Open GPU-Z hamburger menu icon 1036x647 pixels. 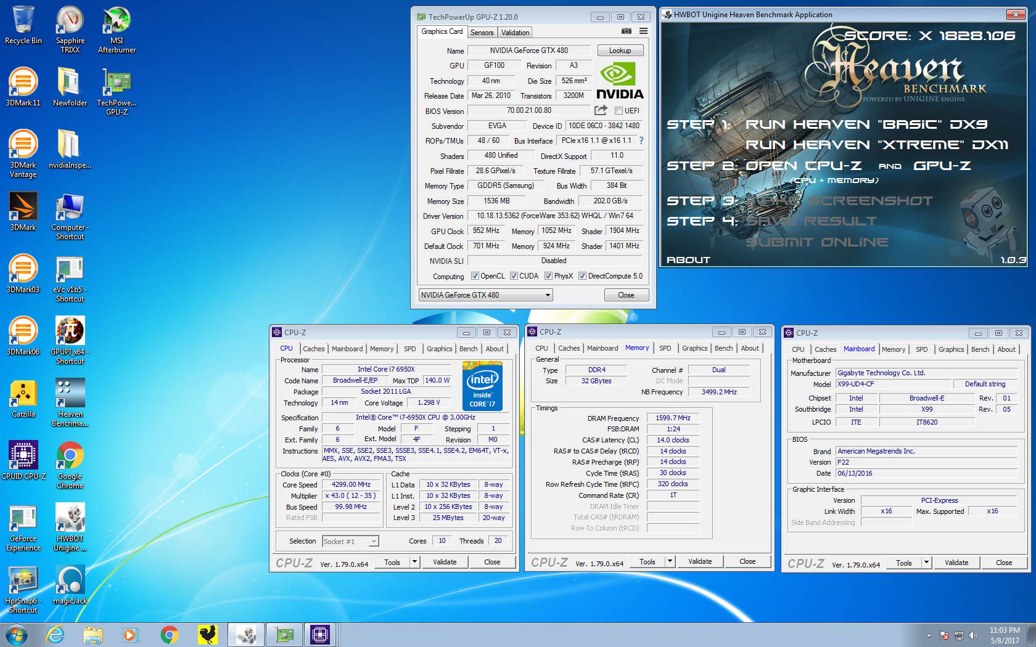coord(643,31)
